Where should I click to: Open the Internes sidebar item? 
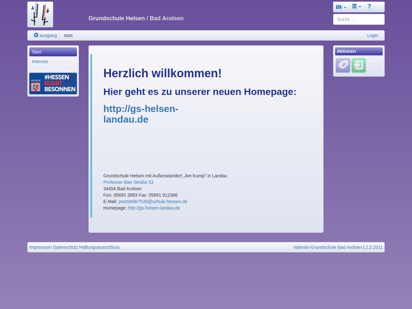point(40,61)
